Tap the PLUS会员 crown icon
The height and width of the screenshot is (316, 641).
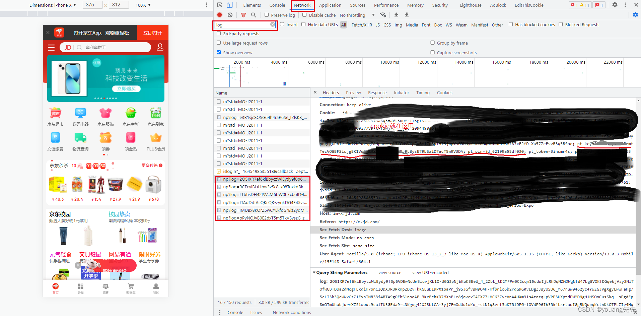pos(156,138)
